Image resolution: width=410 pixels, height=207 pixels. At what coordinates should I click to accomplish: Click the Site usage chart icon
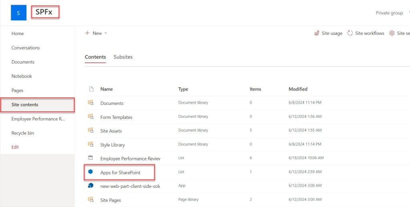pos(317,34)
